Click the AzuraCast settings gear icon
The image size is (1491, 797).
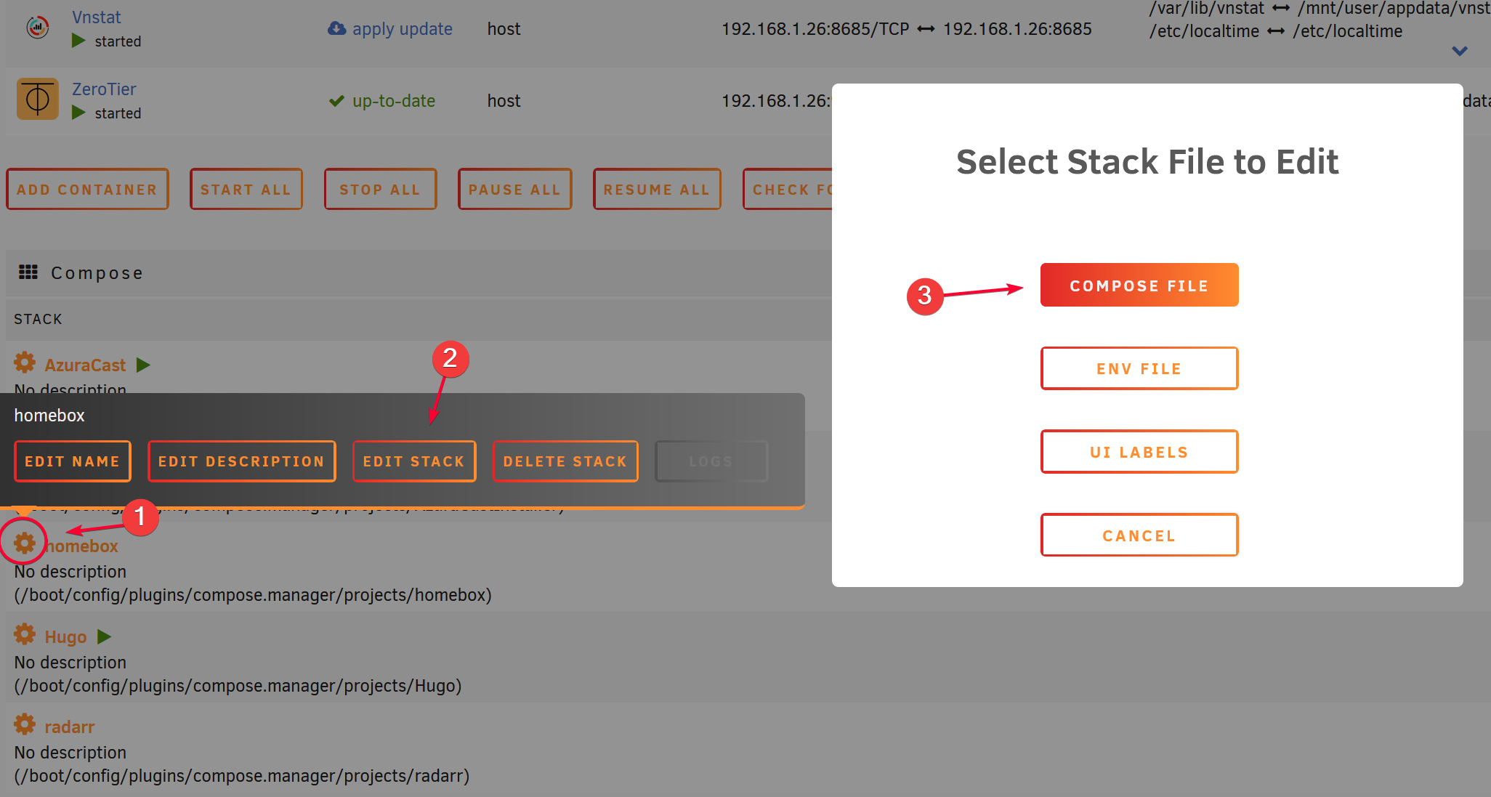pyautogui.click(x=24, y=364)
